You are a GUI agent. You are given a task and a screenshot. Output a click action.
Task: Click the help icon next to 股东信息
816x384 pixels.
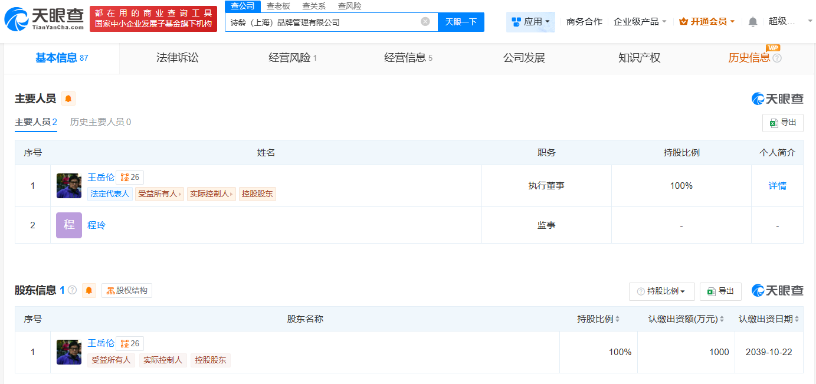pos(73,290)
